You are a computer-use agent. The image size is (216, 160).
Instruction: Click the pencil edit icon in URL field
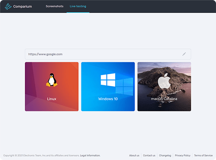[184, 54]
